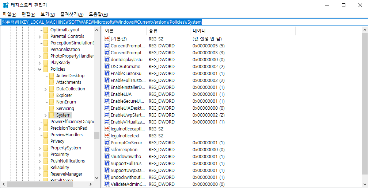
Task: Click the EnableInstallerD... DWORD icon
Action: point(107,87)
